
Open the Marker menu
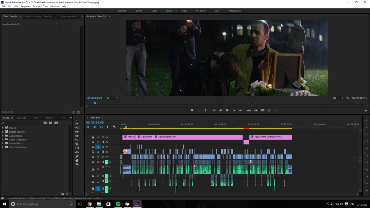pyautogui.click(x=37, y=6)
